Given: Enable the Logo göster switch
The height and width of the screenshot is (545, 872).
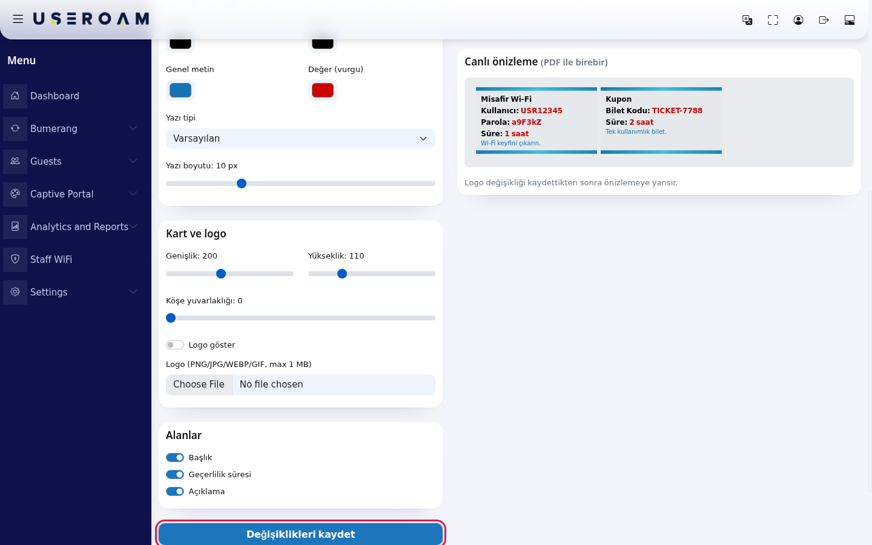Looking at the screenshot, I should pos(175,345).
